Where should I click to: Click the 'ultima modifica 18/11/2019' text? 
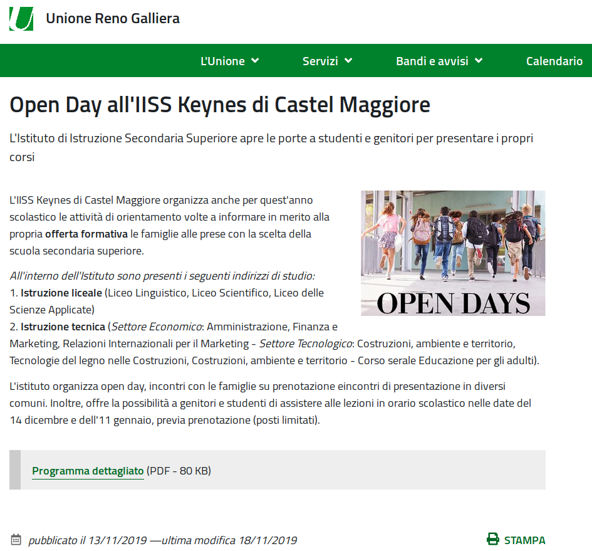tap(229, 540)
